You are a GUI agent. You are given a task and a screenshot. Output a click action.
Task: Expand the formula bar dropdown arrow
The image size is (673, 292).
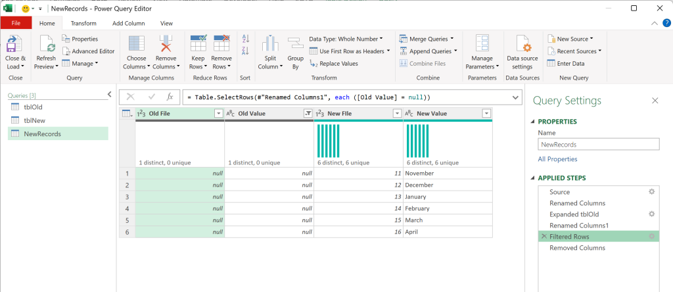pos(515,97)
